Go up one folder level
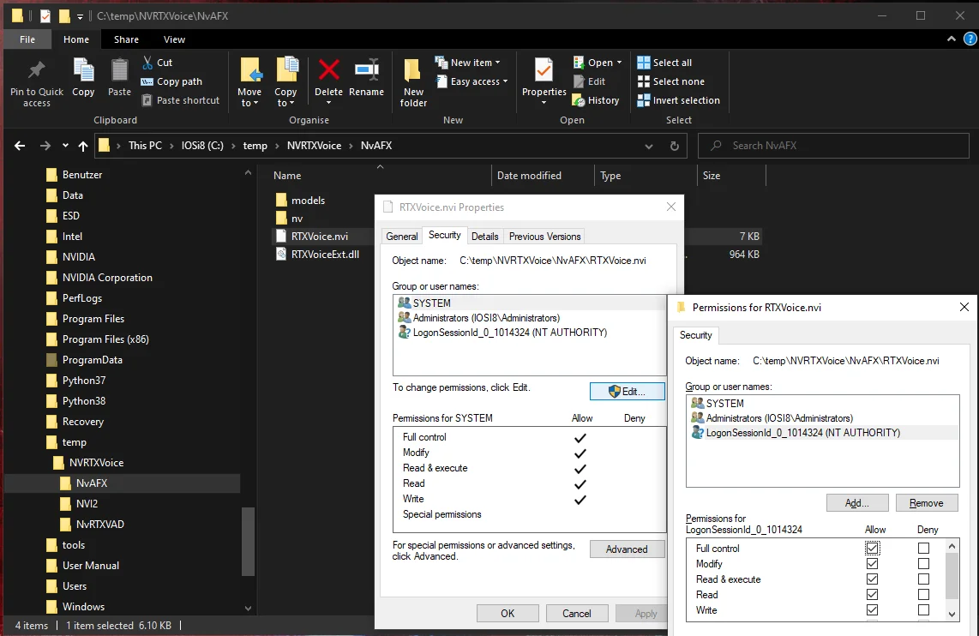Screen dimensions: 979x636 click(83, 146)
